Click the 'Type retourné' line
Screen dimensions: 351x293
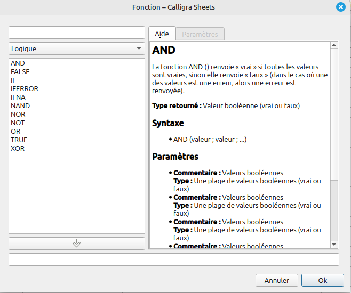(x=226, y=105)
